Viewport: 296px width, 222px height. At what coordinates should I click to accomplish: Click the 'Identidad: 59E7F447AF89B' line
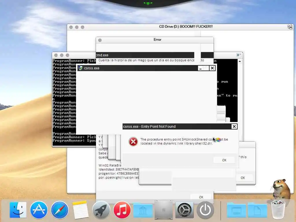[x=119, y=169]
